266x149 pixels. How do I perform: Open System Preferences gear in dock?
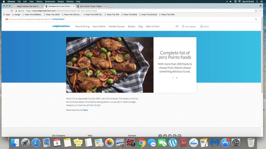[x=235, y=143]
